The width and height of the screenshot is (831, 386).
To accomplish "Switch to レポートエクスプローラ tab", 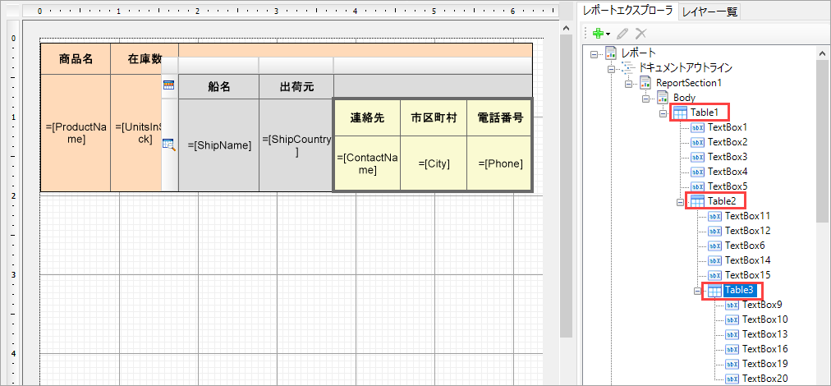I will click(x=627, y=10).
